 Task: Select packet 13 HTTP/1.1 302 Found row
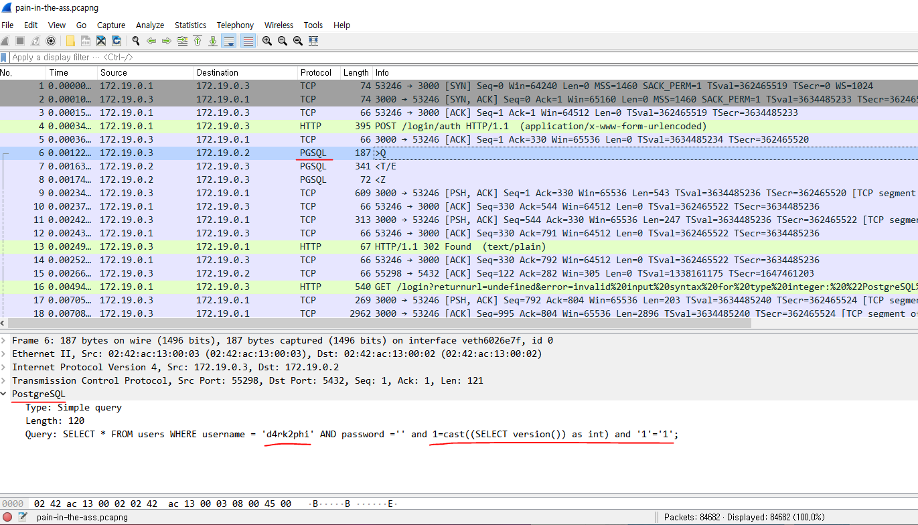[459, 246]
